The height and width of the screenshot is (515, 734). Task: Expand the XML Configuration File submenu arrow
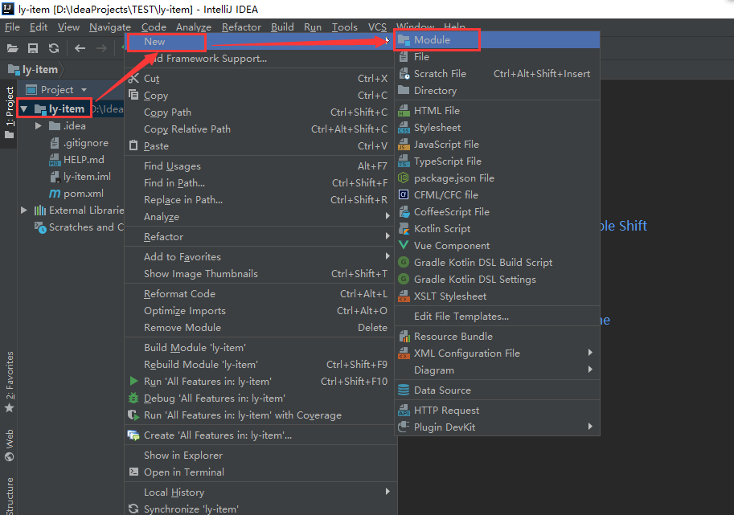(x=590, y=353)
